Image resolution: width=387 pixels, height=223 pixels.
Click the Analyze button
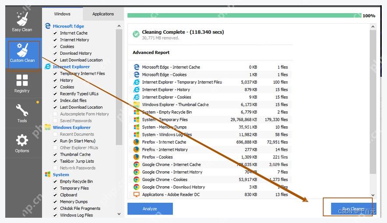150,209
